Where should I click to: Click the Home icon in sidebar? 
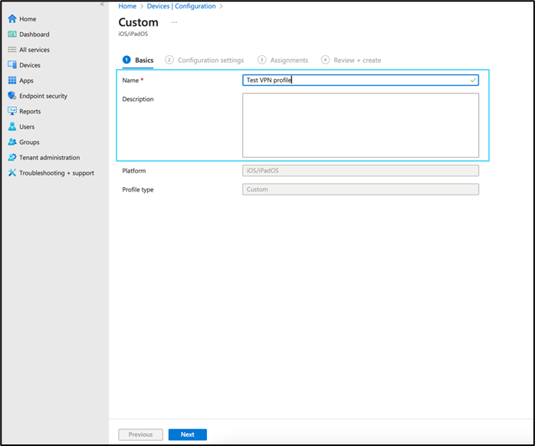point(12,19)
